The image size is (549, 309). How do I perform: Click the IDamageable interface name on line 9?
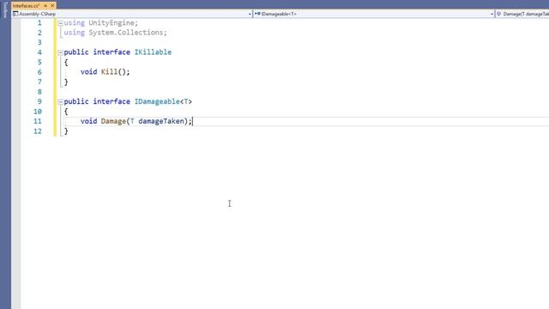[x=157, y=101]
